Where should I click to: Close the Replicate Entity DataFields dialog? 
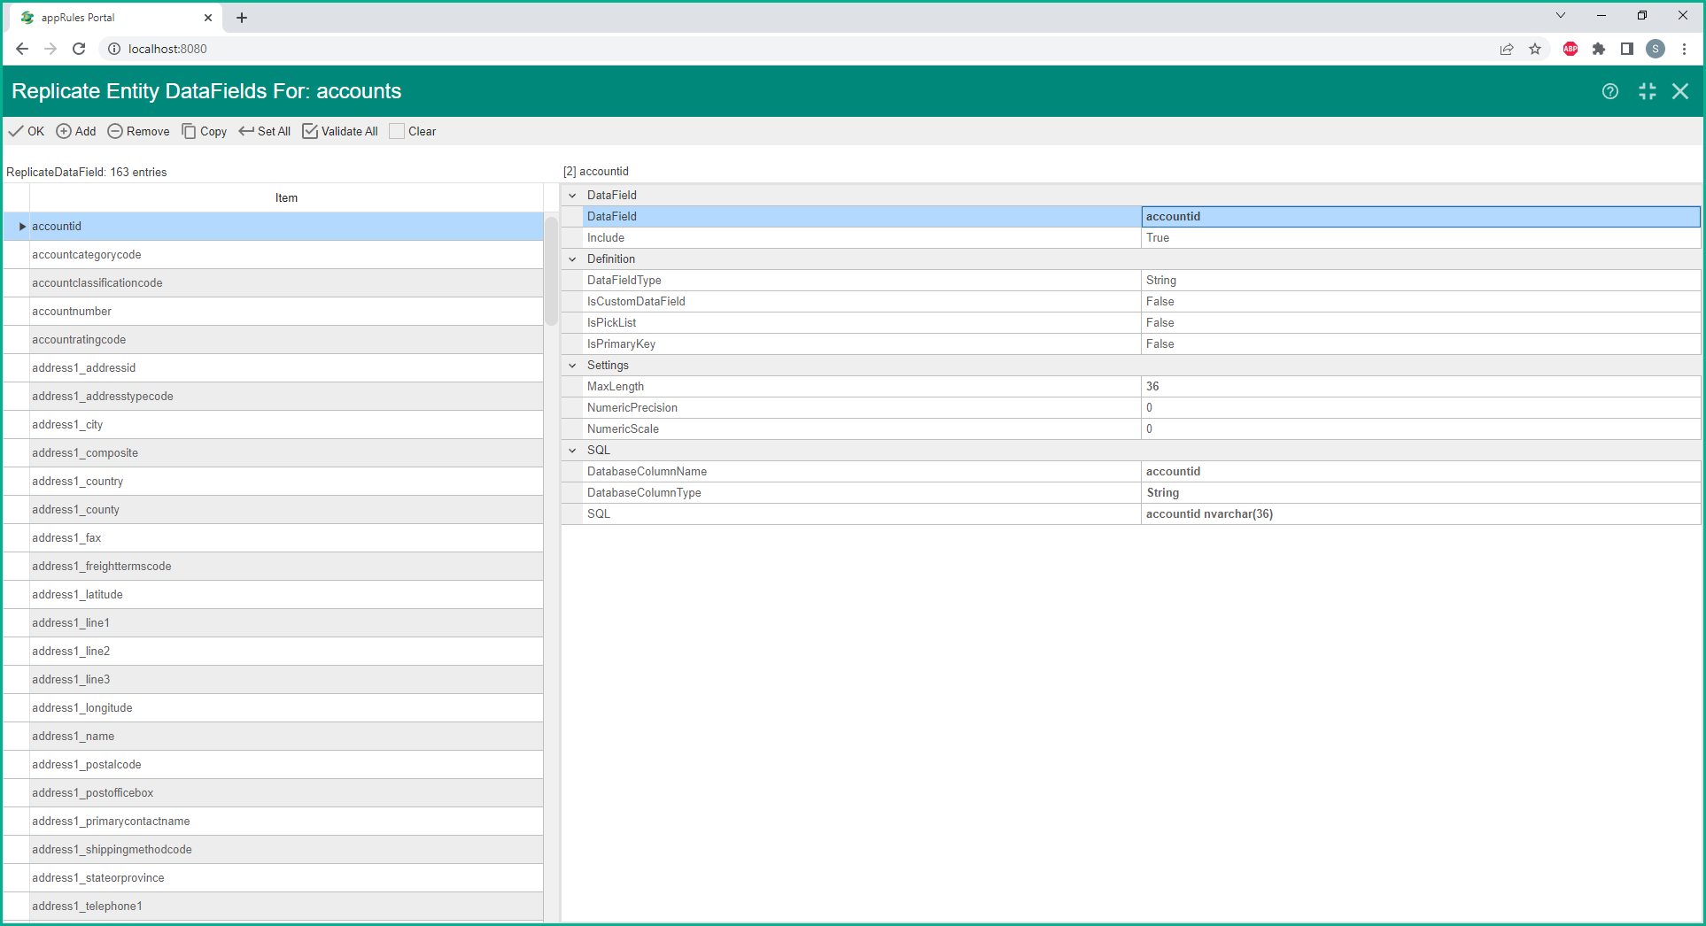1680,91
